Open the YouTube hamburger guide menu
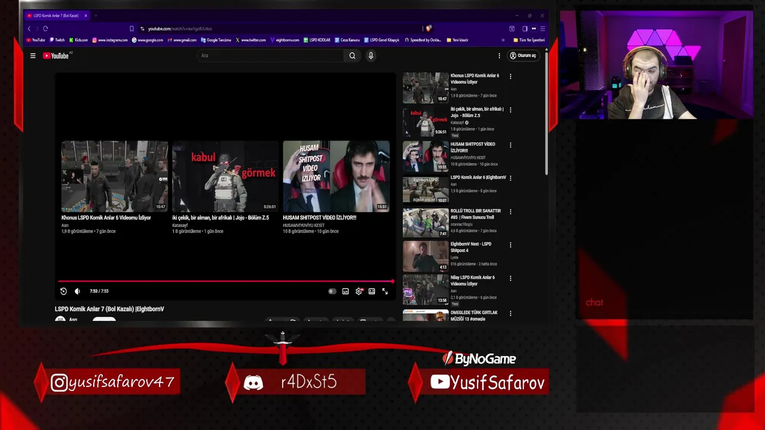 [x=33, y=56]
